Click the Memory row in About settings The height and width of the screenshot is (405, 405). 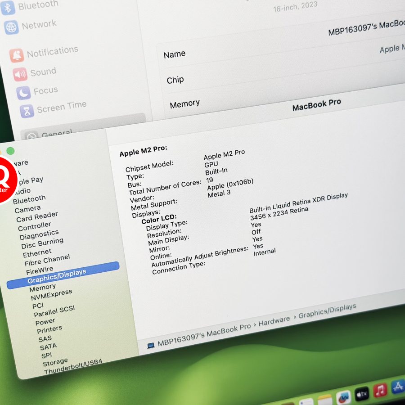pyautogui.click(x=184, y=104)
